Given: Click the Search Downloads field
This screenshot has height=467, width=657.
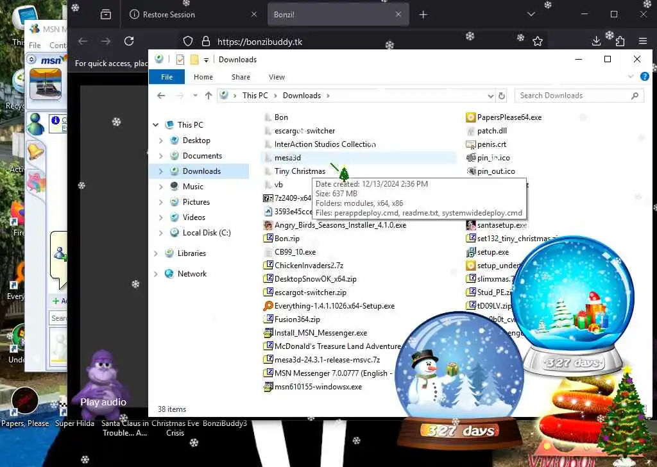Looking at the screenshot, I should coord(579,96).
